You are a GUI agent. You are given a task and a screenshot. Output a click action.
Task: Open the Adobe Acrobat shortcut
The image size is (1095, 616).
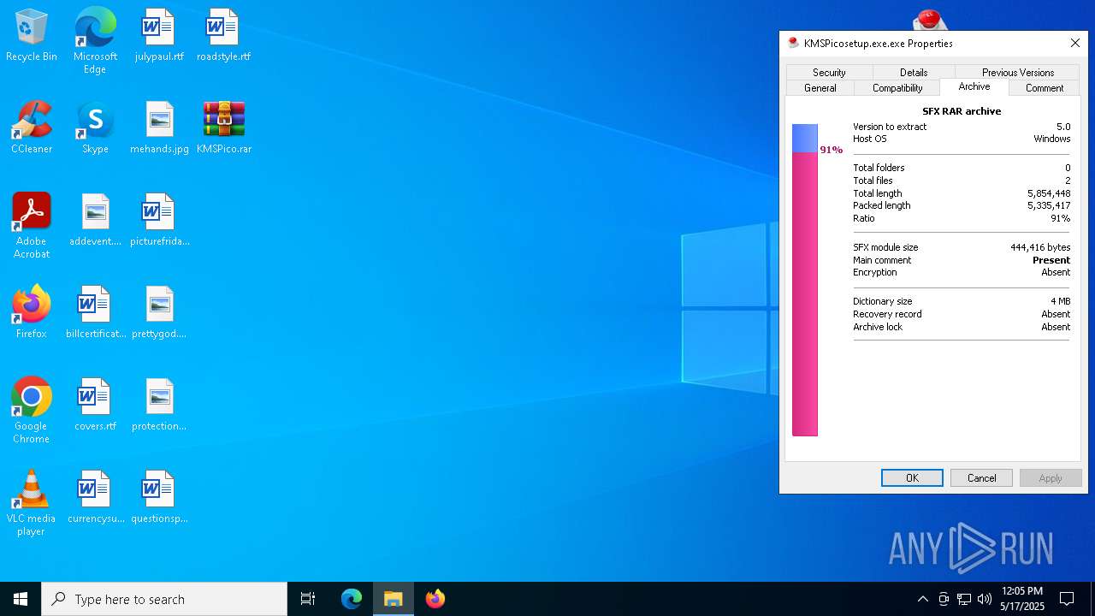pos(32,226)
